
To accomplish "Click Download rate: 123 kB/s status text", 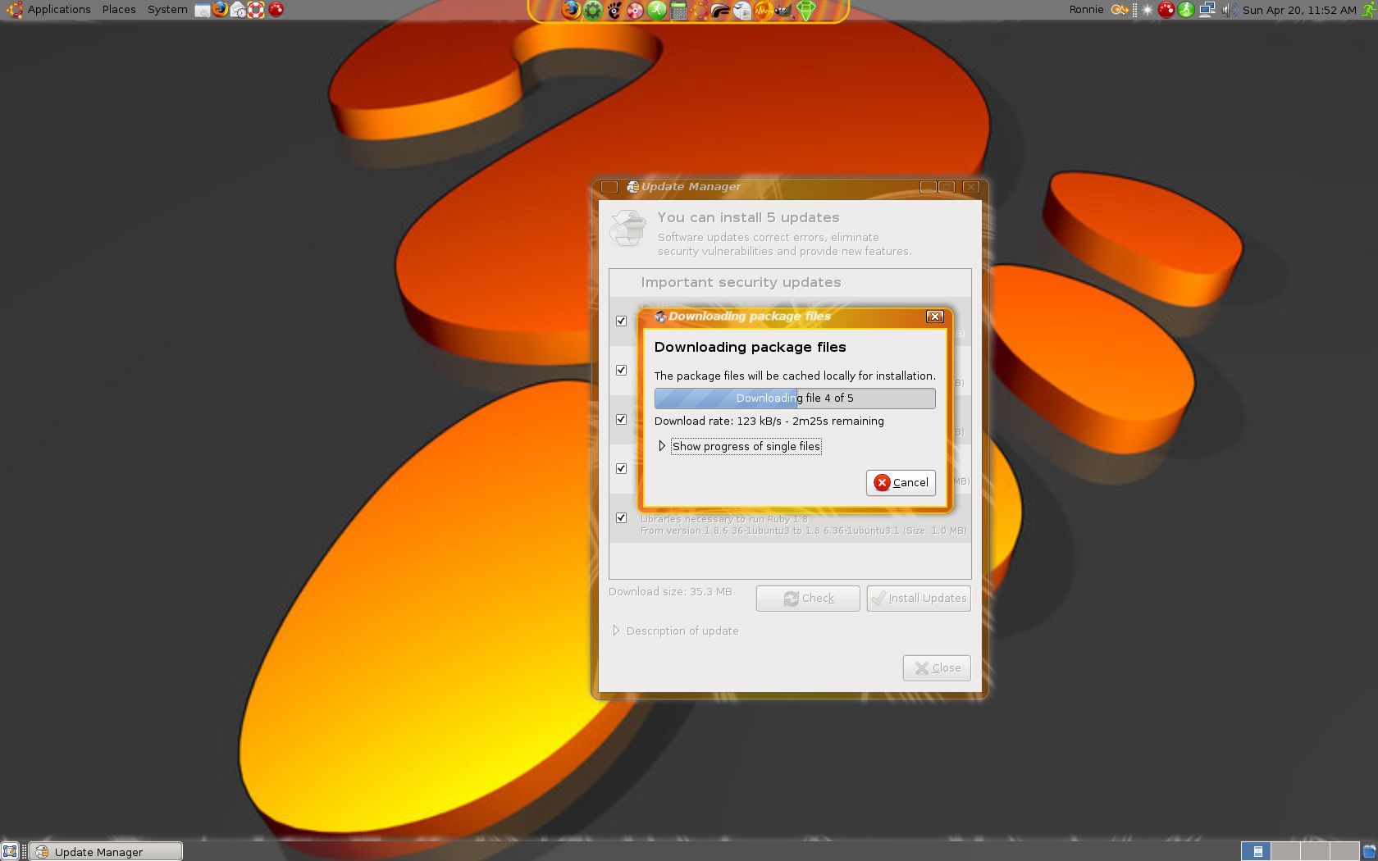I will coord(769,421).
